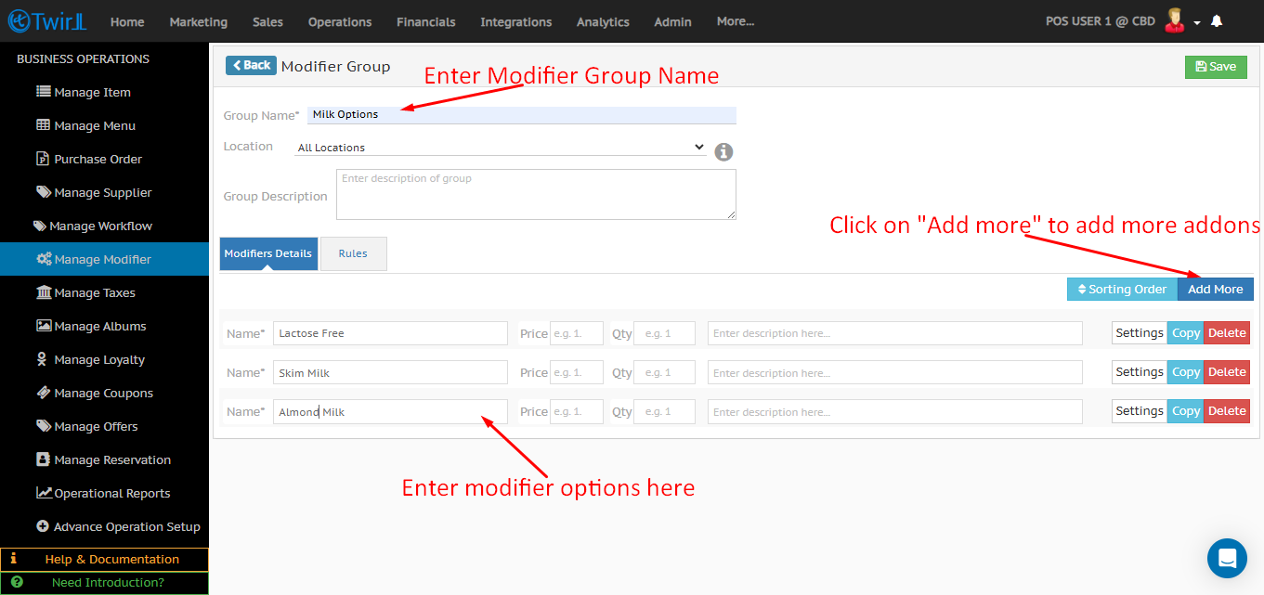Delete the Skim Milk modifier

[x=1226, y=372]
